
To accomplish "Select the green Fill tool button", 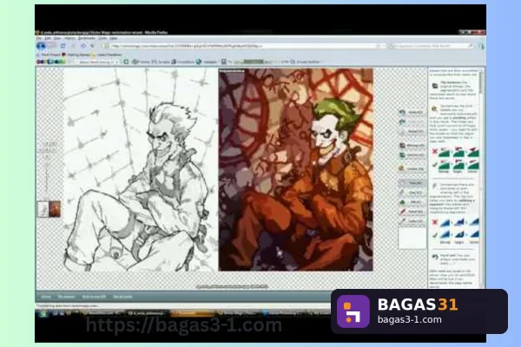I will click(412, 202).
